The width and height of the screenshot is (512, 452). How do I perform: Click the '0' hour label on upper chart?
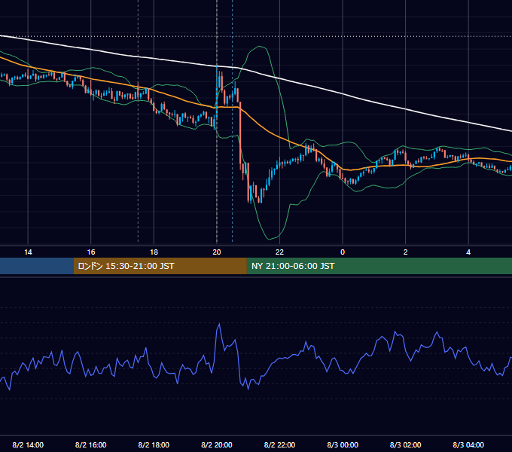coord(343,252)
